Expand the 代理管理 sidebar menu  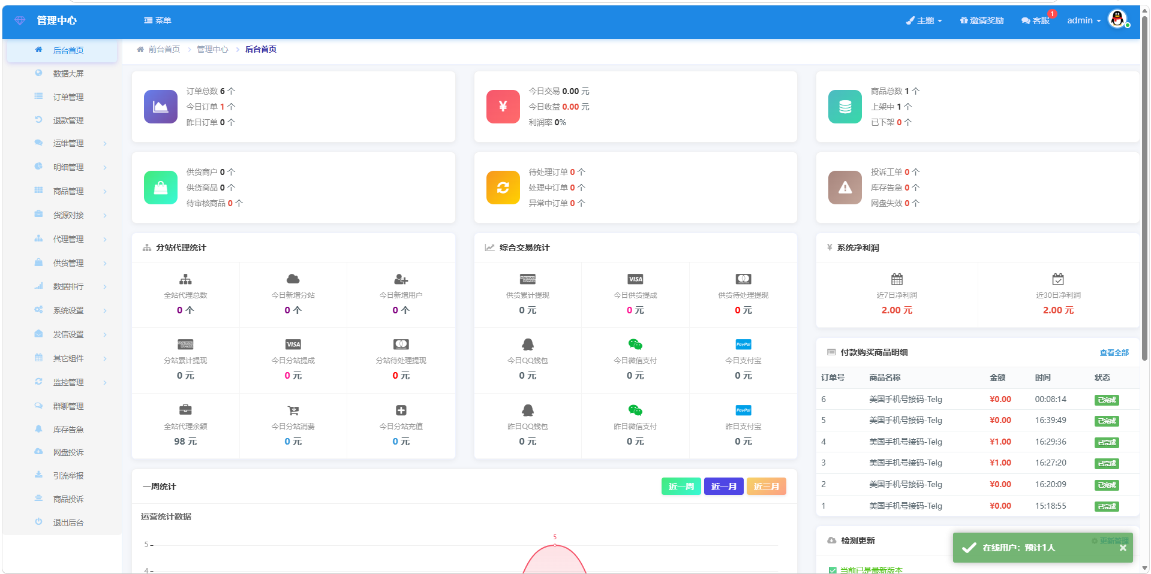(x=62, y=239)
